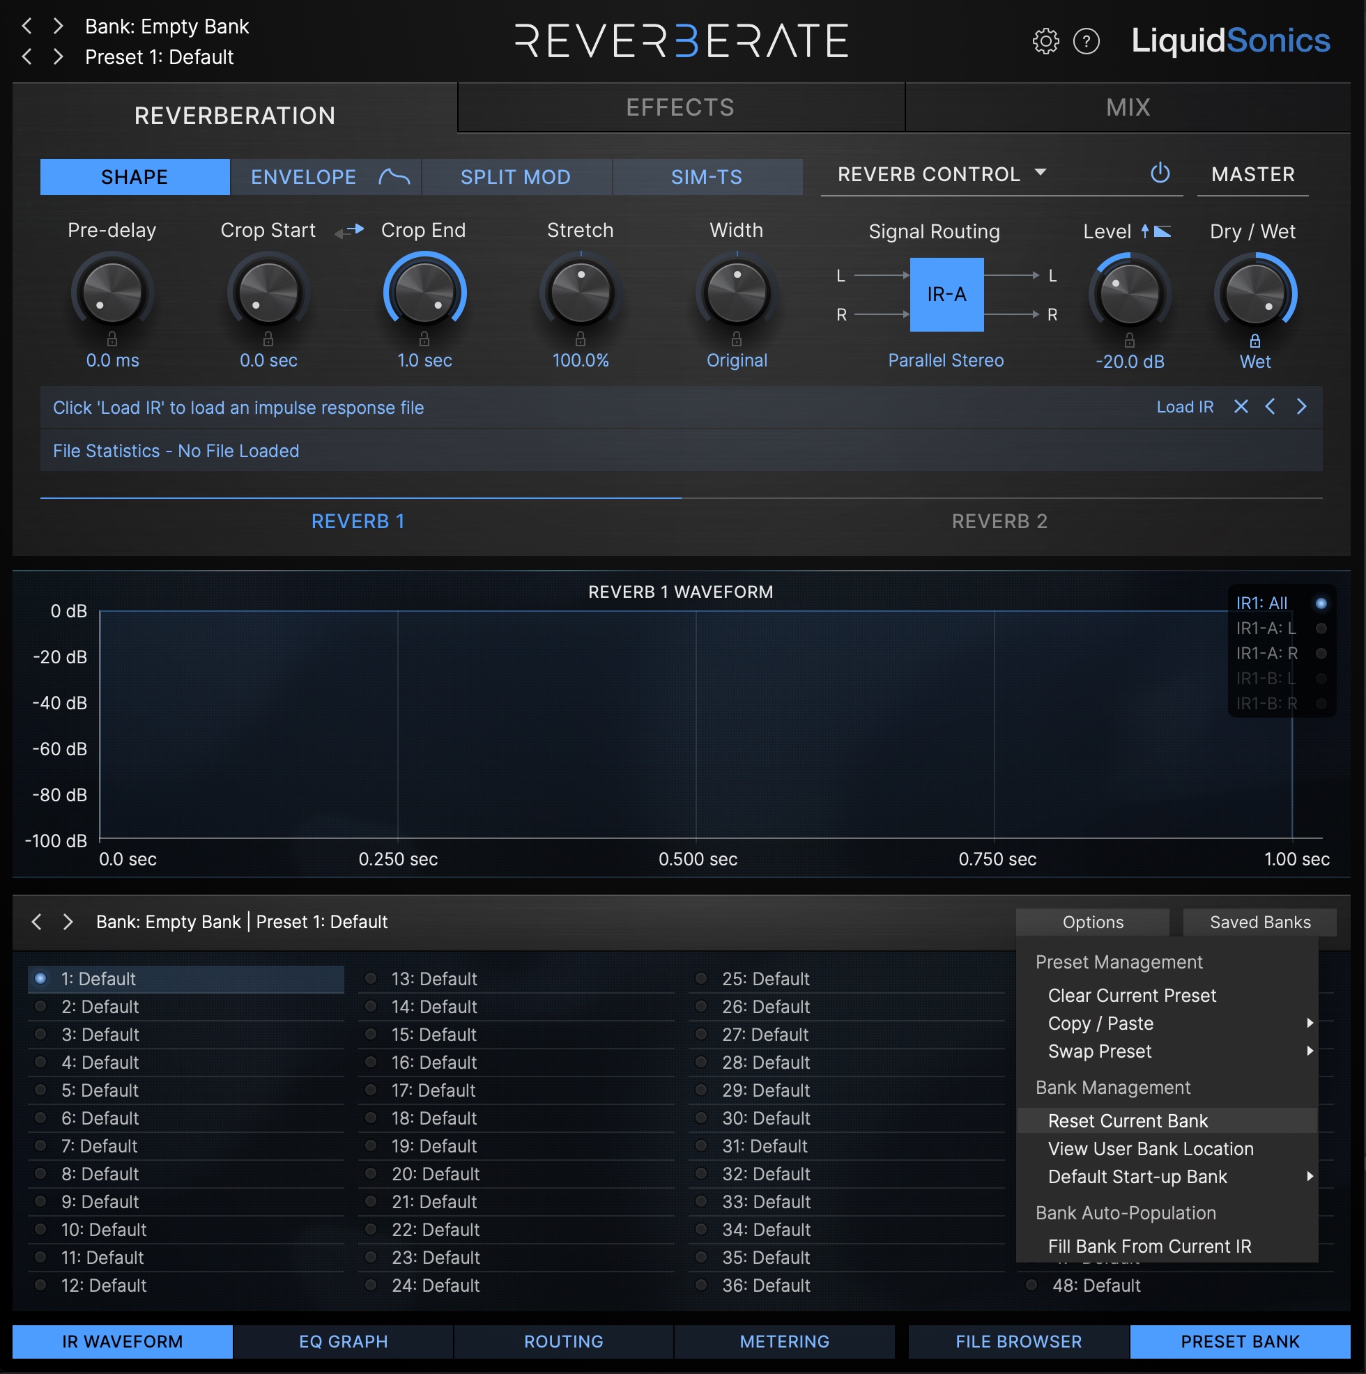This screenshot has width=1366, height=1374.
Task: Open the Split Mod sub-tab
Action: coord(516,177)
